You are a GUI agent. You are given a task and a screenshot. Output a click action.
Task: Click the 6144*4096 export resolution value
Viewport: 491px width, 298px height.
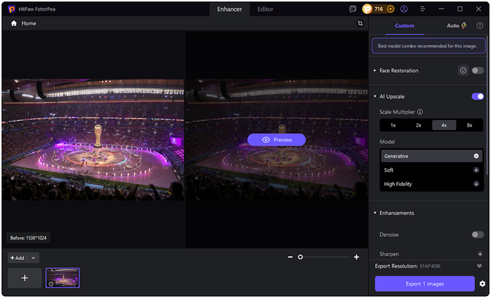click(x=430, y=266)
